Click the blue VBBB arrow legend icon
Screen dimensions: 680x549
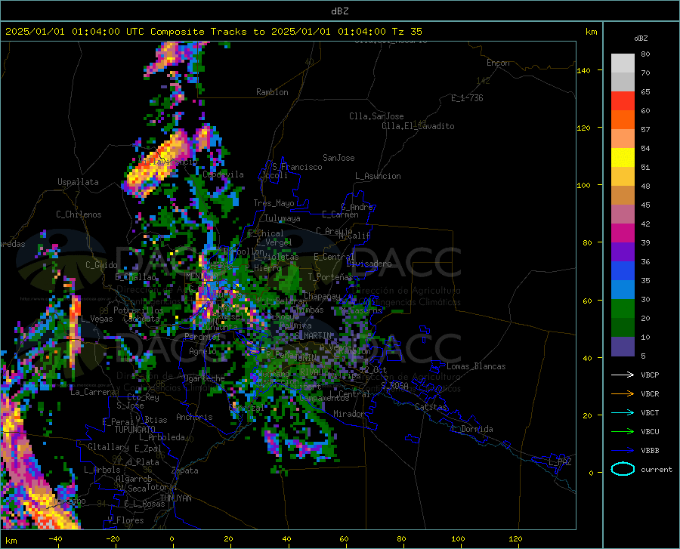[623, 451]
